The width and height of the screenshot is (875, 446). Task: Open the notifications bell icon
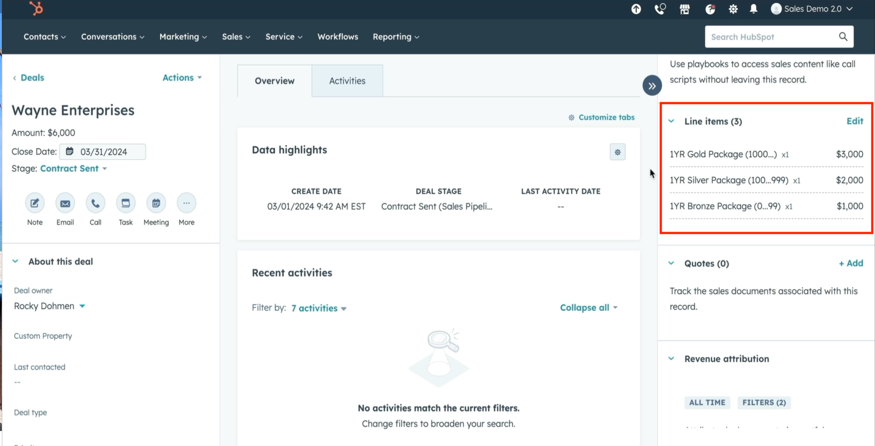[x=754, y=9]
